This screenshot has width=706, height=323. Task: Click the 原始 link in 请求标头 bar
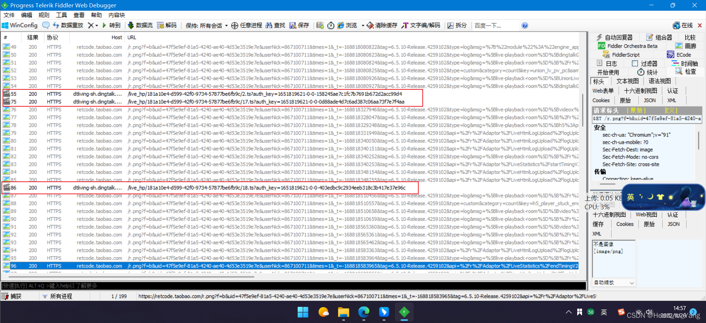coord(636,110)
